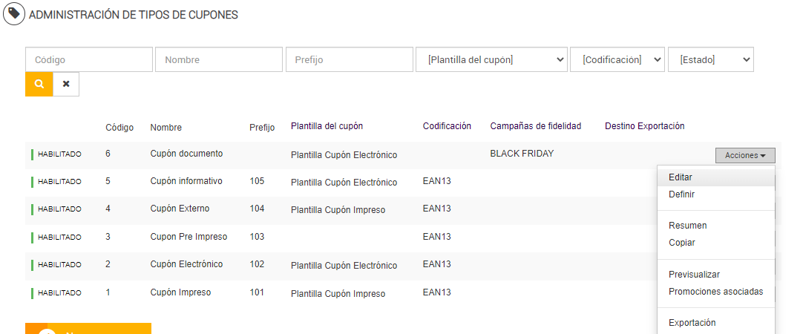Click into the Nombre filter field
803x334 pixels.
tap(219, 60)
